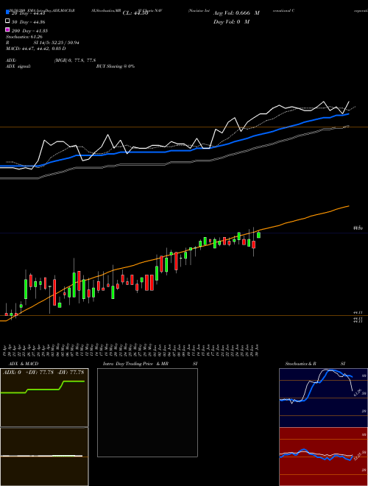Image resolution: width=368 pixels, height=486 pixels.
Task: Click the 'Day Vol: 0 M' label
Action: tap(231, 21)
